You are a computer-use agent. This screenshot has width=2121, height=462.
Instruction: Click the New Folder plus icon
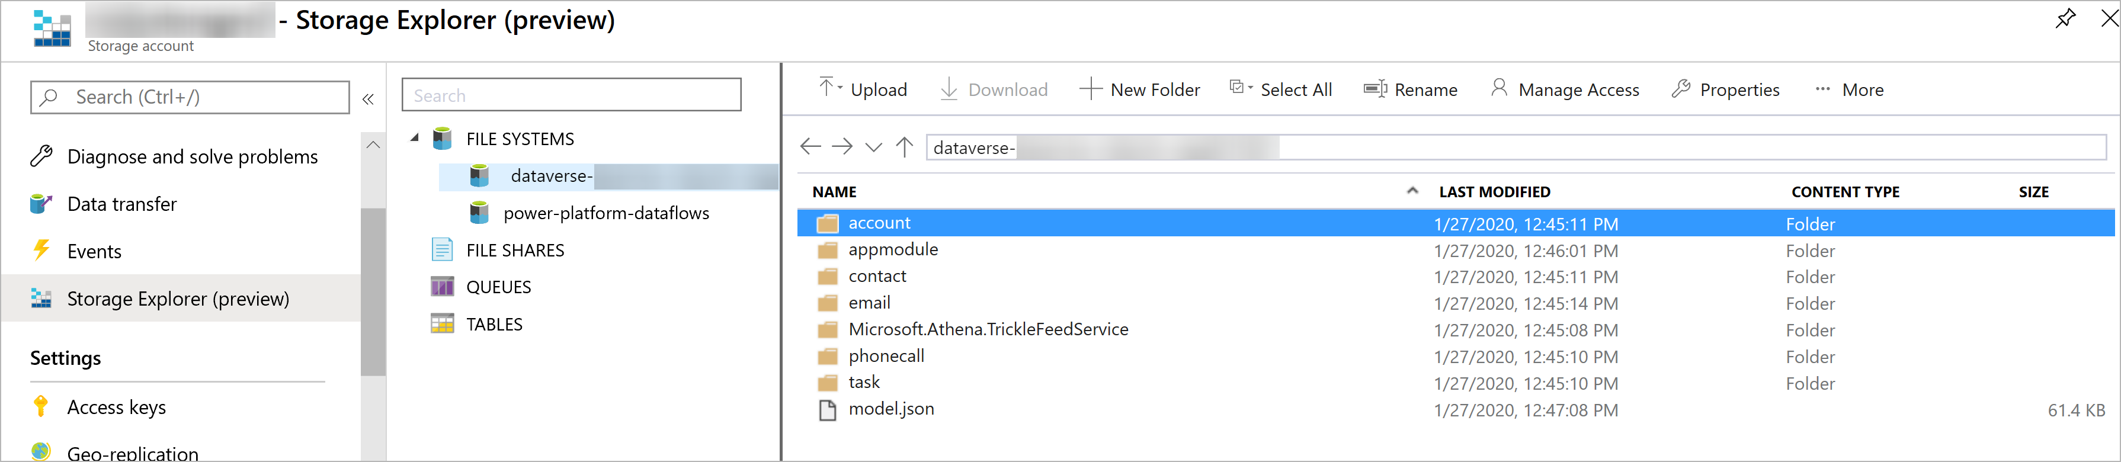click(1090, 89)
